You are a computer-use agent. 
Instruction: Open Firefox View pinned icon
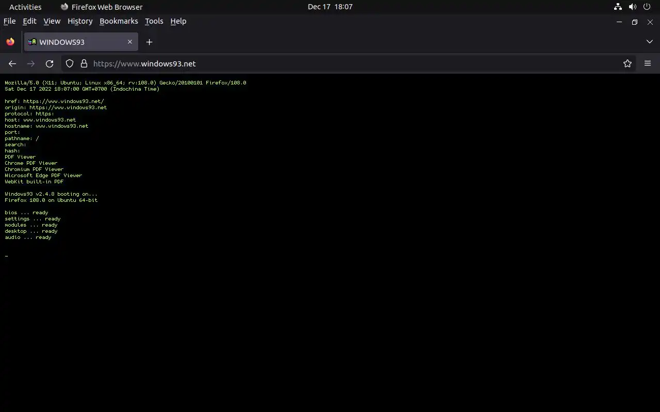click(x=10, y=42)
